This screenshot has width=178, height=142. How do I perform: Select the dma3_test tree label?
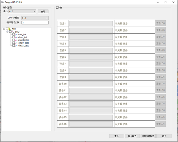(x=23, y=46)
